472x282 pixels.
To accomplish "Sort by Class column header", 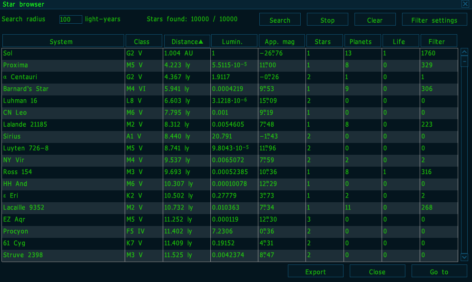I will [x=144, y=41].
